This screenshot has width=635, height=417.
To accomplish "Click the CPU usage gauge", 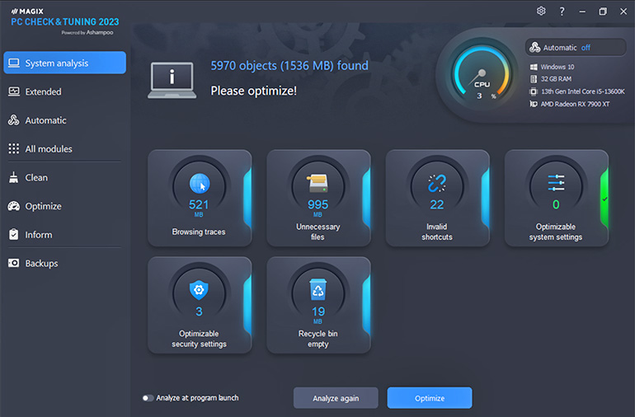I will point(482,73).
